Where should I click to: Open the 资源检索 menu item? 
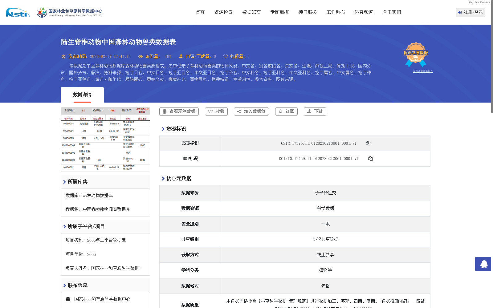tap(224, 12)
